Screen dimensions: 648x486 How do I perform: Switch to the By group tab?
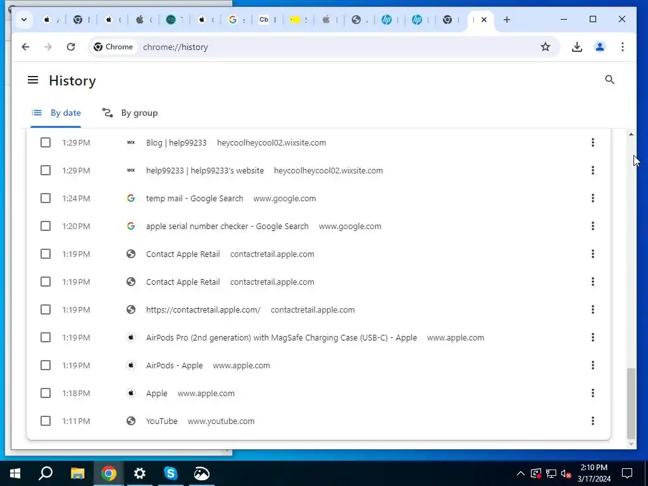(x=130, y=113)
